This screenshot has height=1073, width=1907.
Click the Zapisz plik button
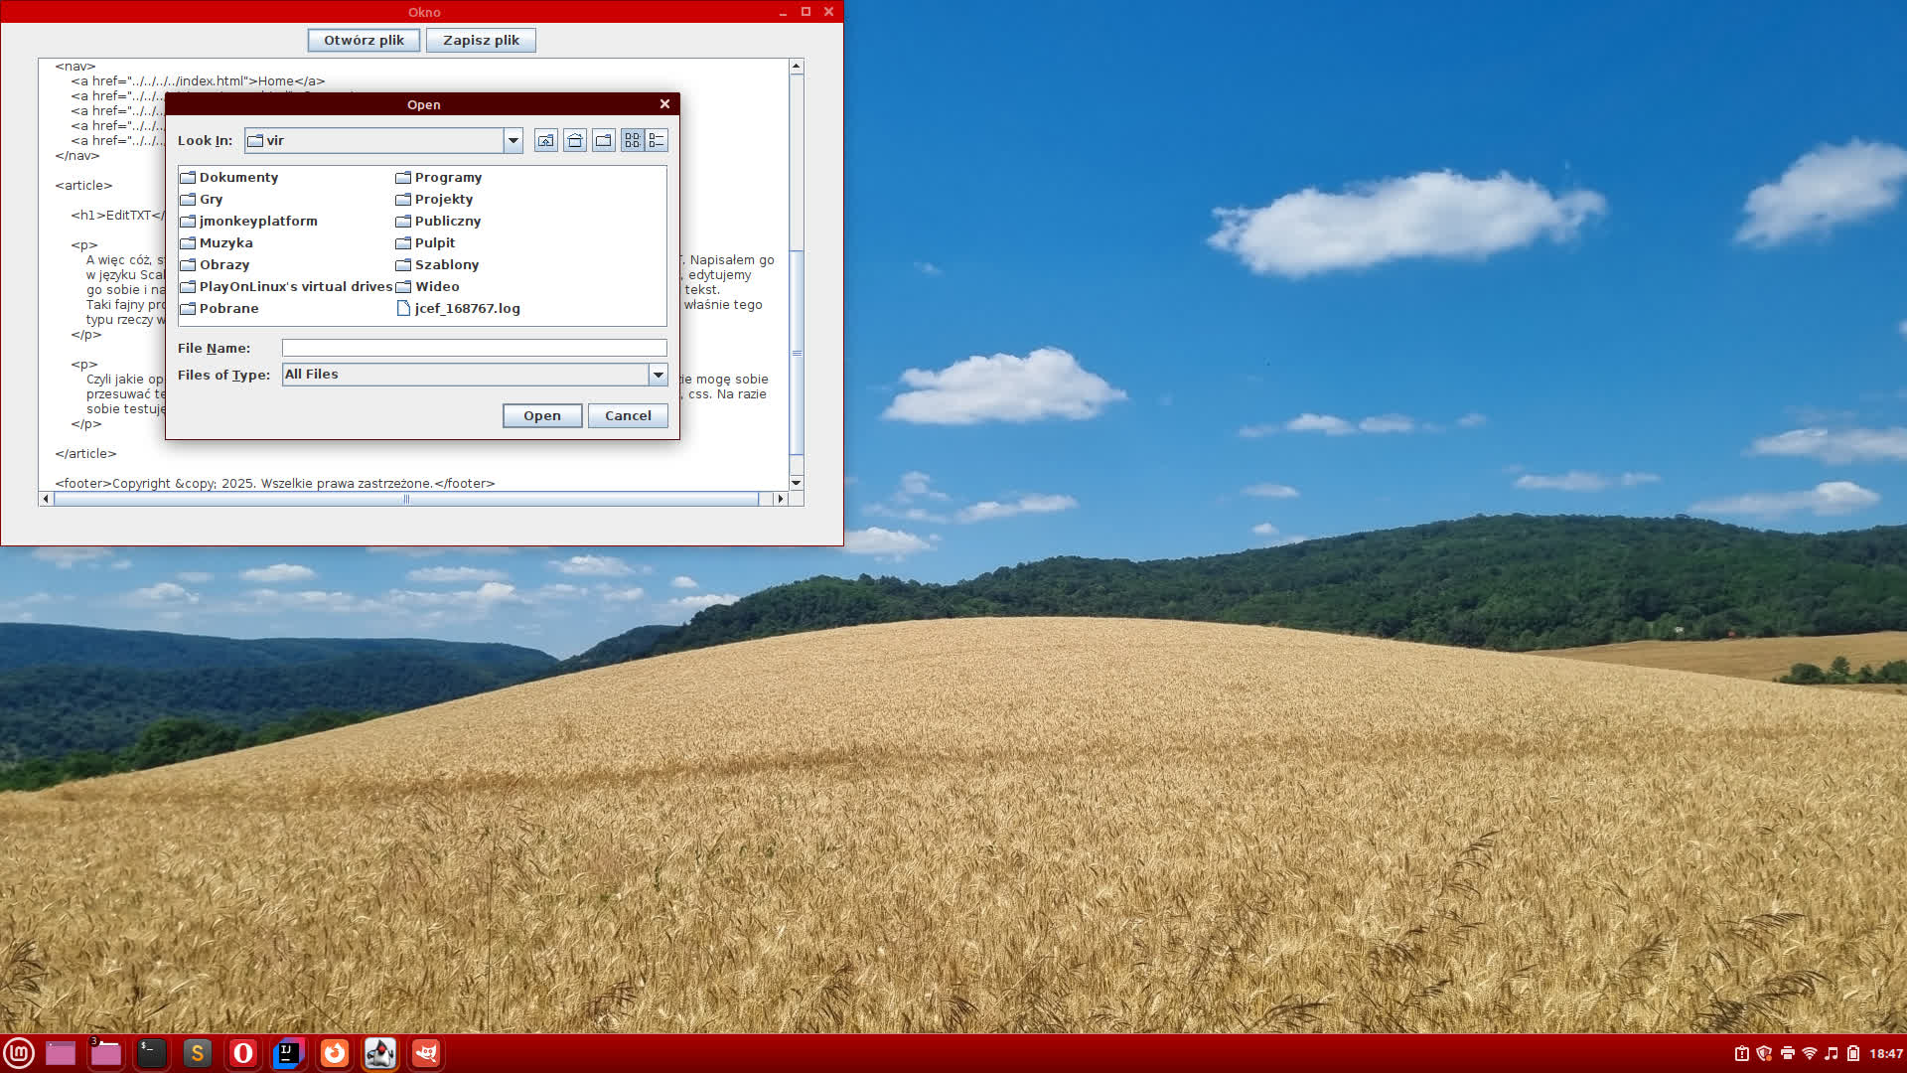point(481,41)
